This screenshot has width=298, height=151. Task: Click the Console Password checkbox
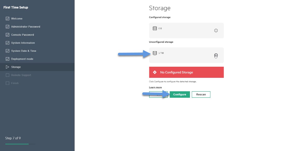tap(8, 35)
